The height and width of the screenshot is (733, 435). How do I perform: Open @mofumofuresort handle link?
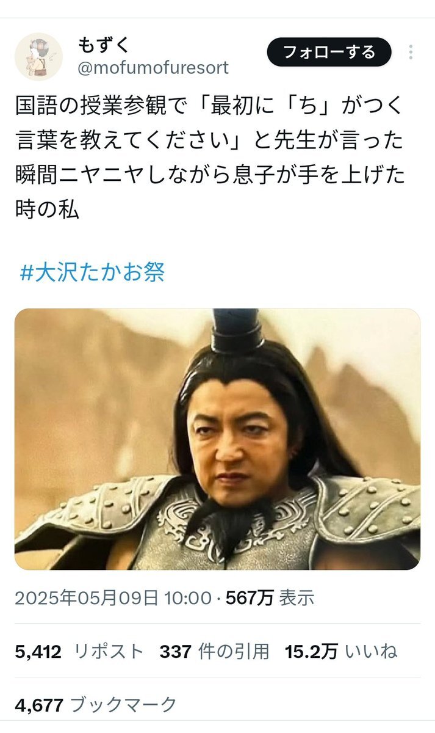click(x=153, y=68)
